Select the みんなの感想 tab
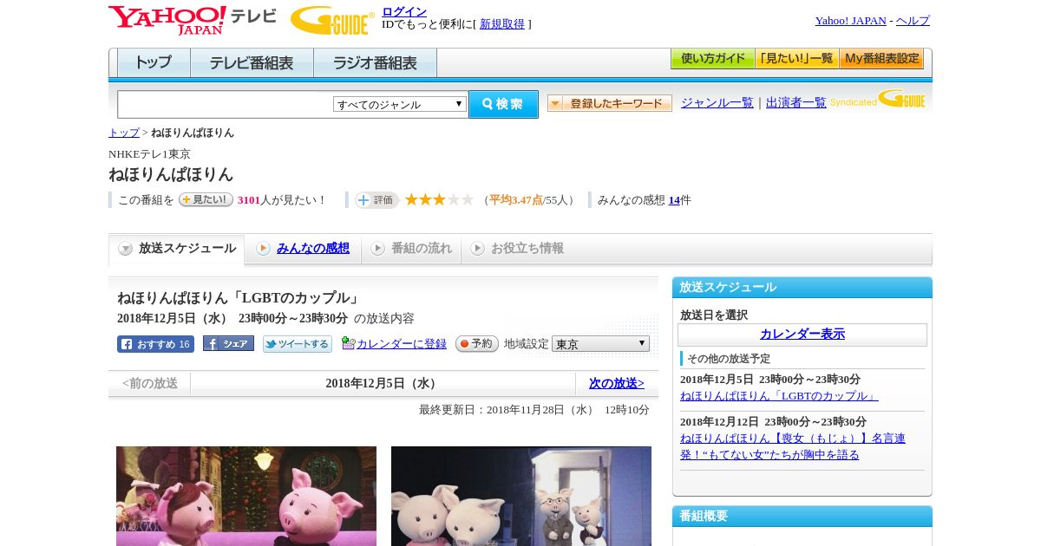The height and width of the screenshot is (546, 1041). tap(303, 249)
